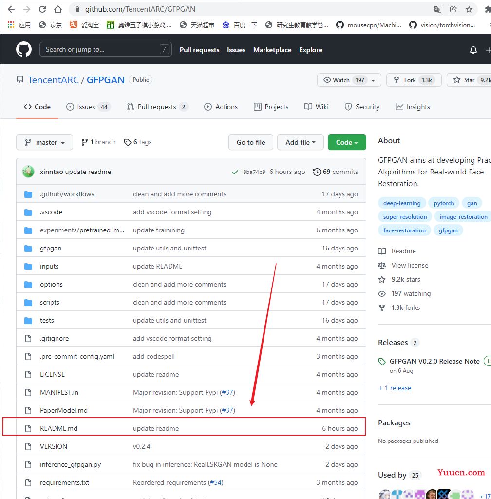
Task: Click Issues in the top header
Action: [x=236, y=50]
